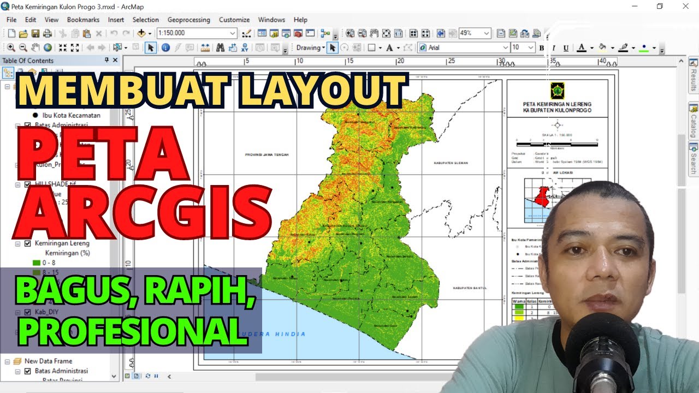
Task: Click Table Of Contents scroll down arrow
Action: [114, 376]
